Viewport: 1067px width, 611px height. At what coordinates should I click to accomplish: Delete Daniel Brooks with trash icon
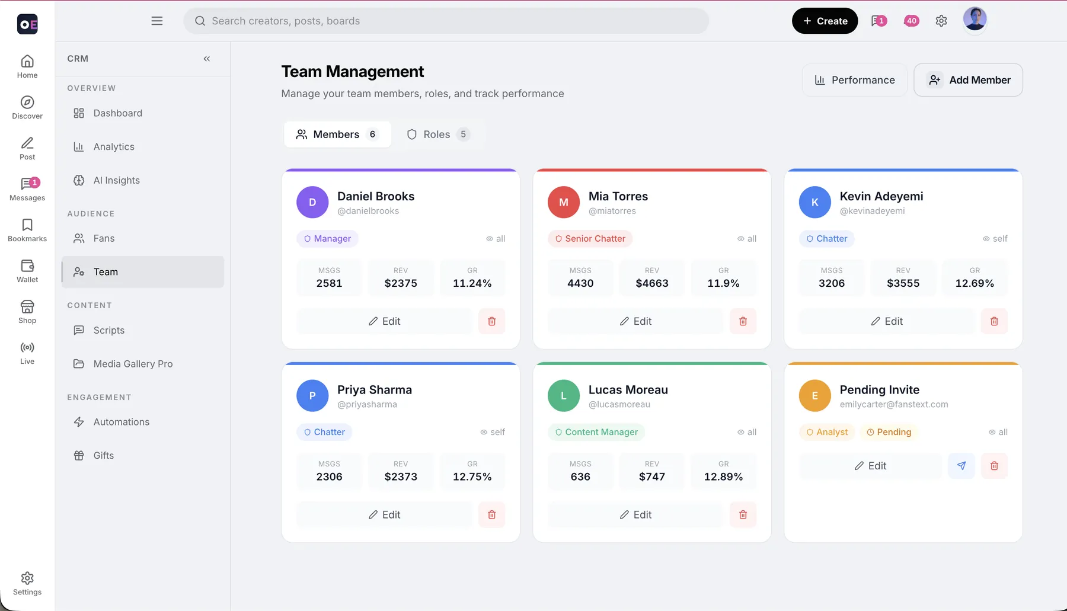click(x=491, y=321)
